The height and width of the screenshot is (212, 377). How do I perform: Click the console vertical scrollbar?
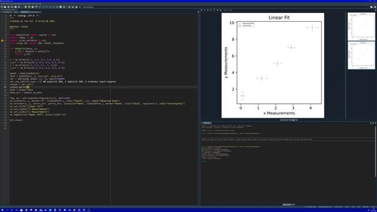[x=375, y=151]
